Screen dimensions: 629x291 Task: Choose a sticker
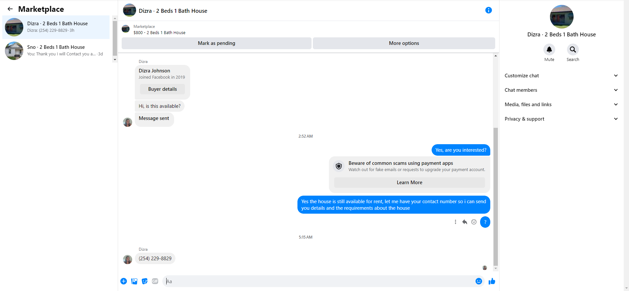coord(145,281)
